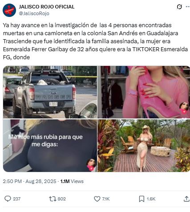190x212 pixels.
Task: Open JALISCO ROJO OFICIAL display name
Action: 47,7
